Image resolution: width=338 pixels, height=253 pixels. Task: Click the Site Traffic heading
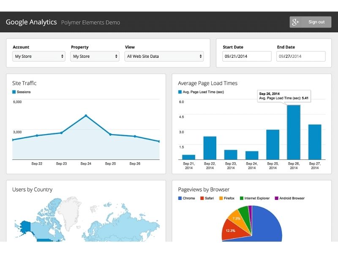(x=25, y=83)
